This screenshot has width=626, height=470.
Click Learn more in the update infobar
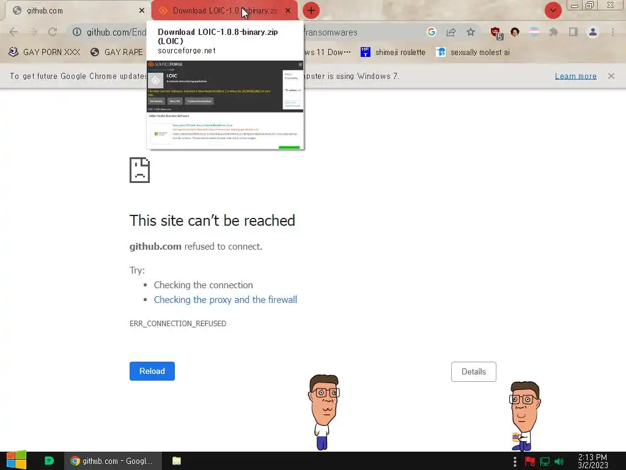575,76
